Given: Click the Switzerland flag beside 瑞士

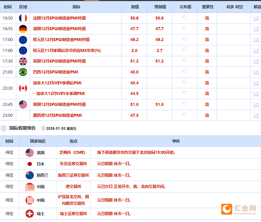Looking at the screenshot, I should tap(29, 214).
